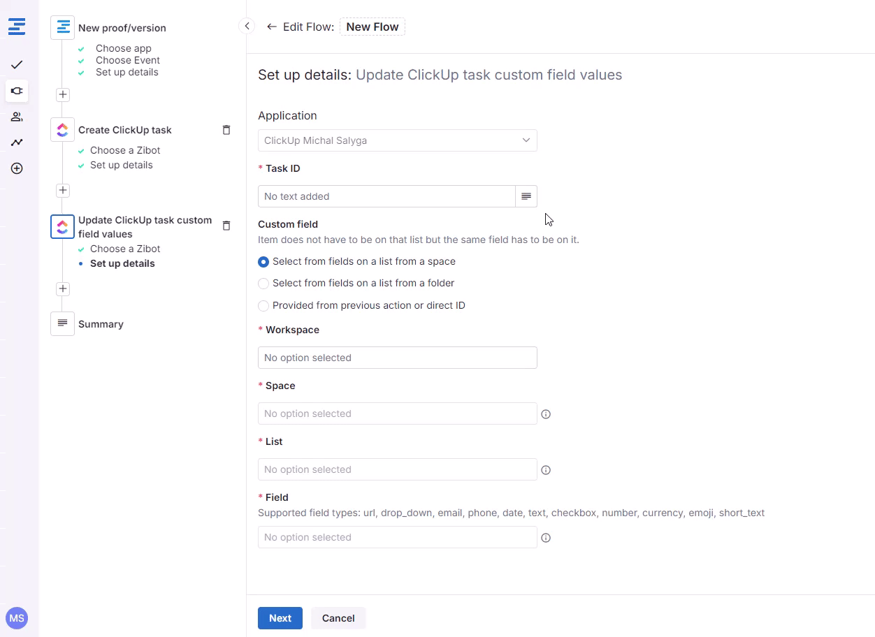875x637 pixels.
Task: Click the checkmark proofs icon in left sidebar
Action: tap(17, 65)
